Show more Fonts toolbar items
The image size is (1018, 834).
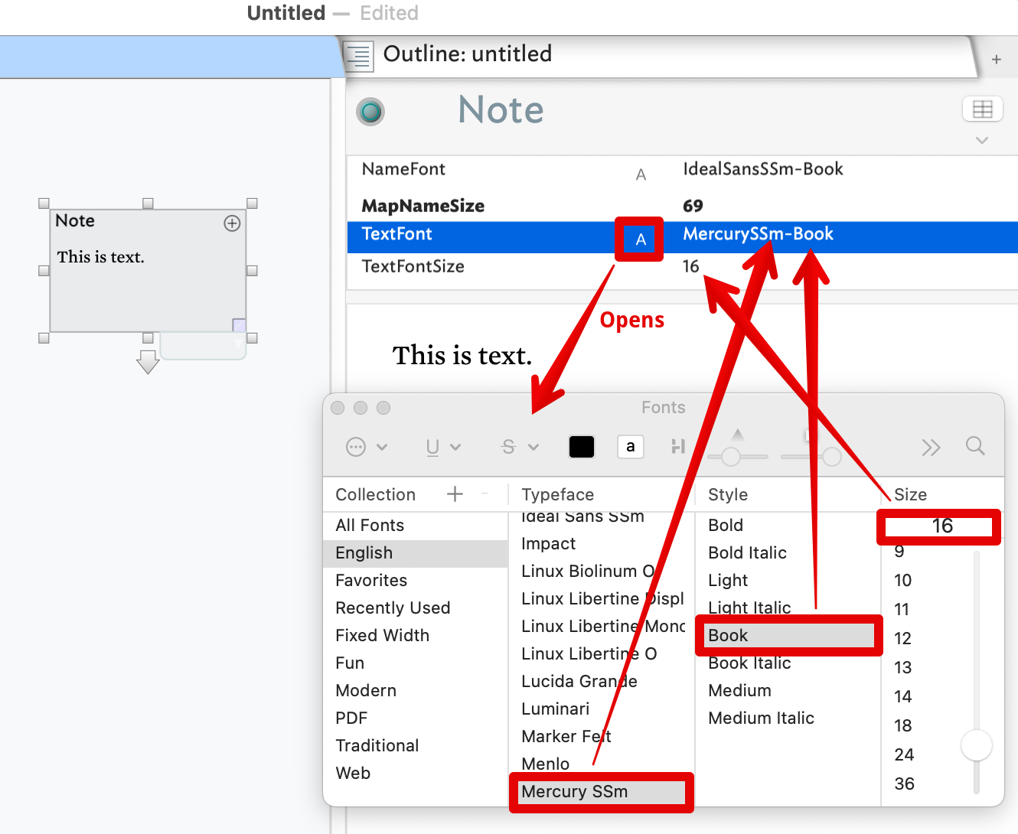click(x=931, y=448)
